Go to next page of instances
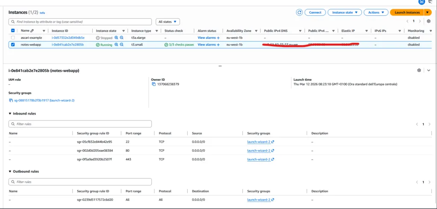This screenshot has width=437, height=209. [x=420, y=21]
